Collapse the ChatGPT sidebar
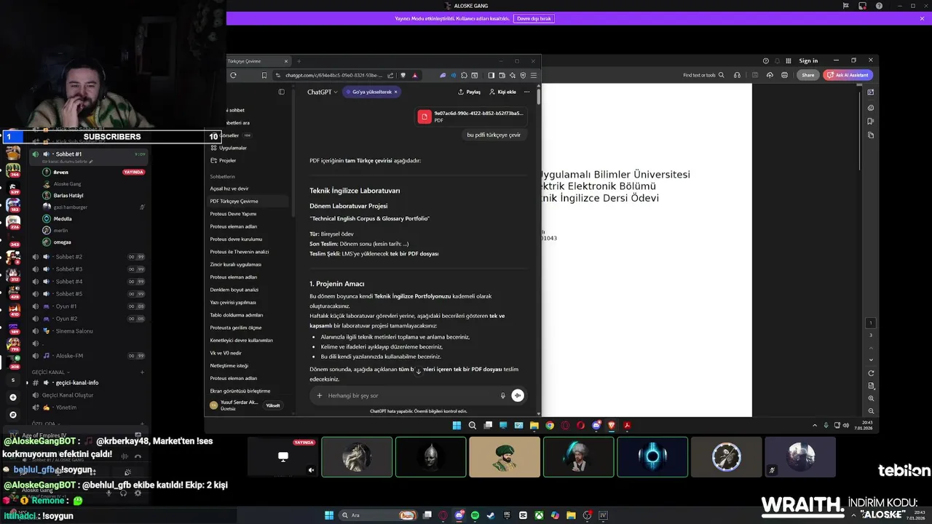932x524 pixels. pyautogui.click(x=281, y=92)
